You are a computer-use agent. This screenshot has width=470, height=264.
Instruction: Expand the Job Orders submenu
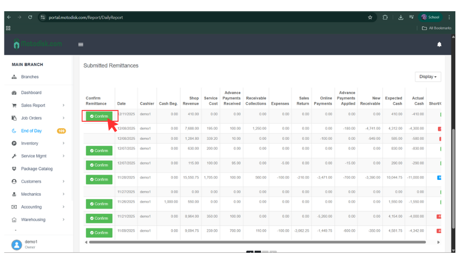click(x=63, y=118)
